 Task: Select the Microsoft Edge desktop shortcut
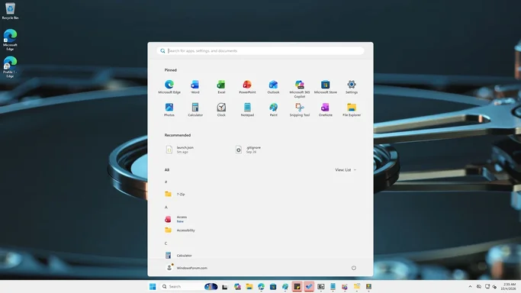(x=11, y=40)
